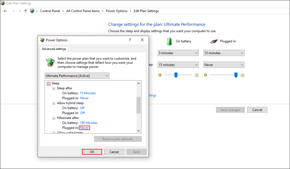Click Restore plan defaults button
This screenshot has height=169, width=290.
coord(118,139)
